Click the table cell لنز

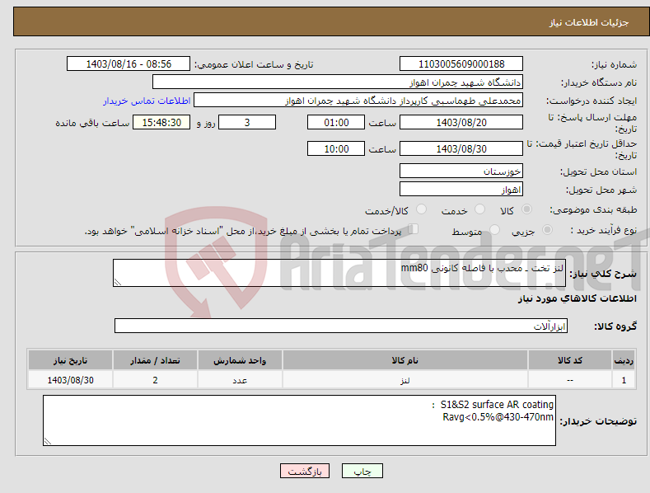[405, 380]
